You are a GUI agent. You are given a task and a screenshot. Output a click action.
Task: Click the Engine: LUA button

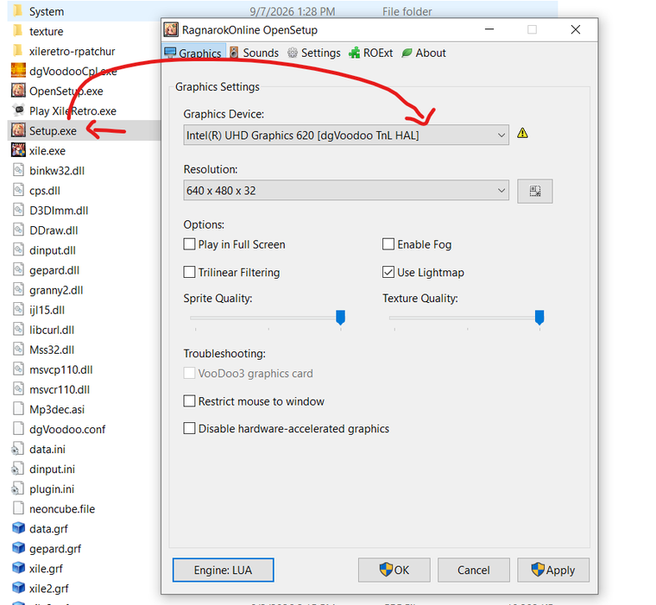(223, 570)
